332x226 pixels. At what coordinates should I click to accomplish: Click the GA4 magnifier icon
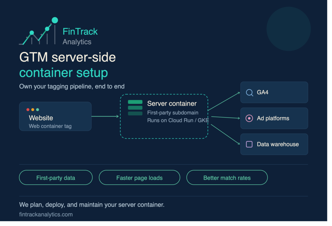tap(249, 93)
